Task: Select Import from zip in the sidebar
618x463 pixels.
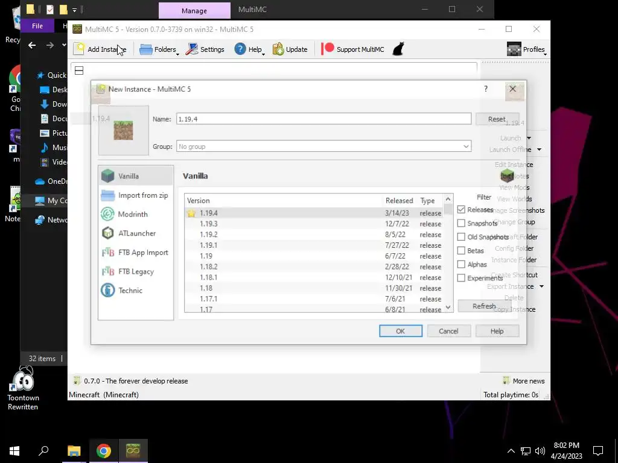Action: (x=136, y=195)
